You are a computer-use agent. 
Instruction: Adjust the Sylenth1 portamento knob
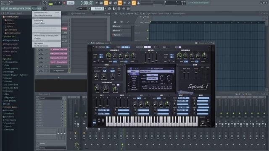203,122
